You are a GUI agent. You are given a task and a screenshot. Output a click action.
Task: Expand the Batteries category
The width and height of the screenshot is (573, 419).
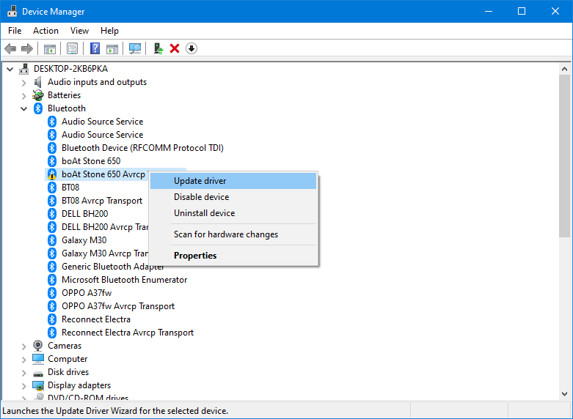23,96
